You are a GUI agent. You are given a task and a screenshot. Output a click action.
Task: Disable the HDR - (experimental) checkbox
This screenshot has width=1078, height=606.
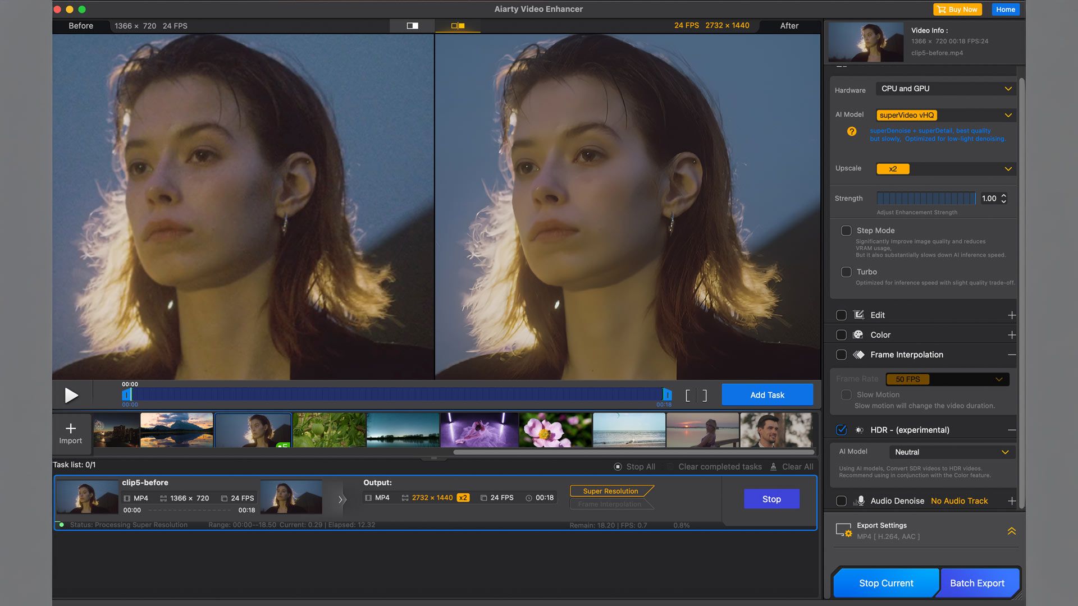[x=841, y=430]
